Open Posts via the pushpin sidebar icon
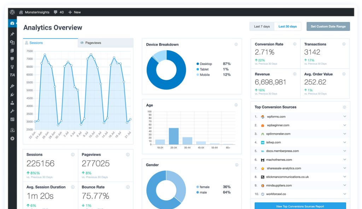 tap(12, 34)
